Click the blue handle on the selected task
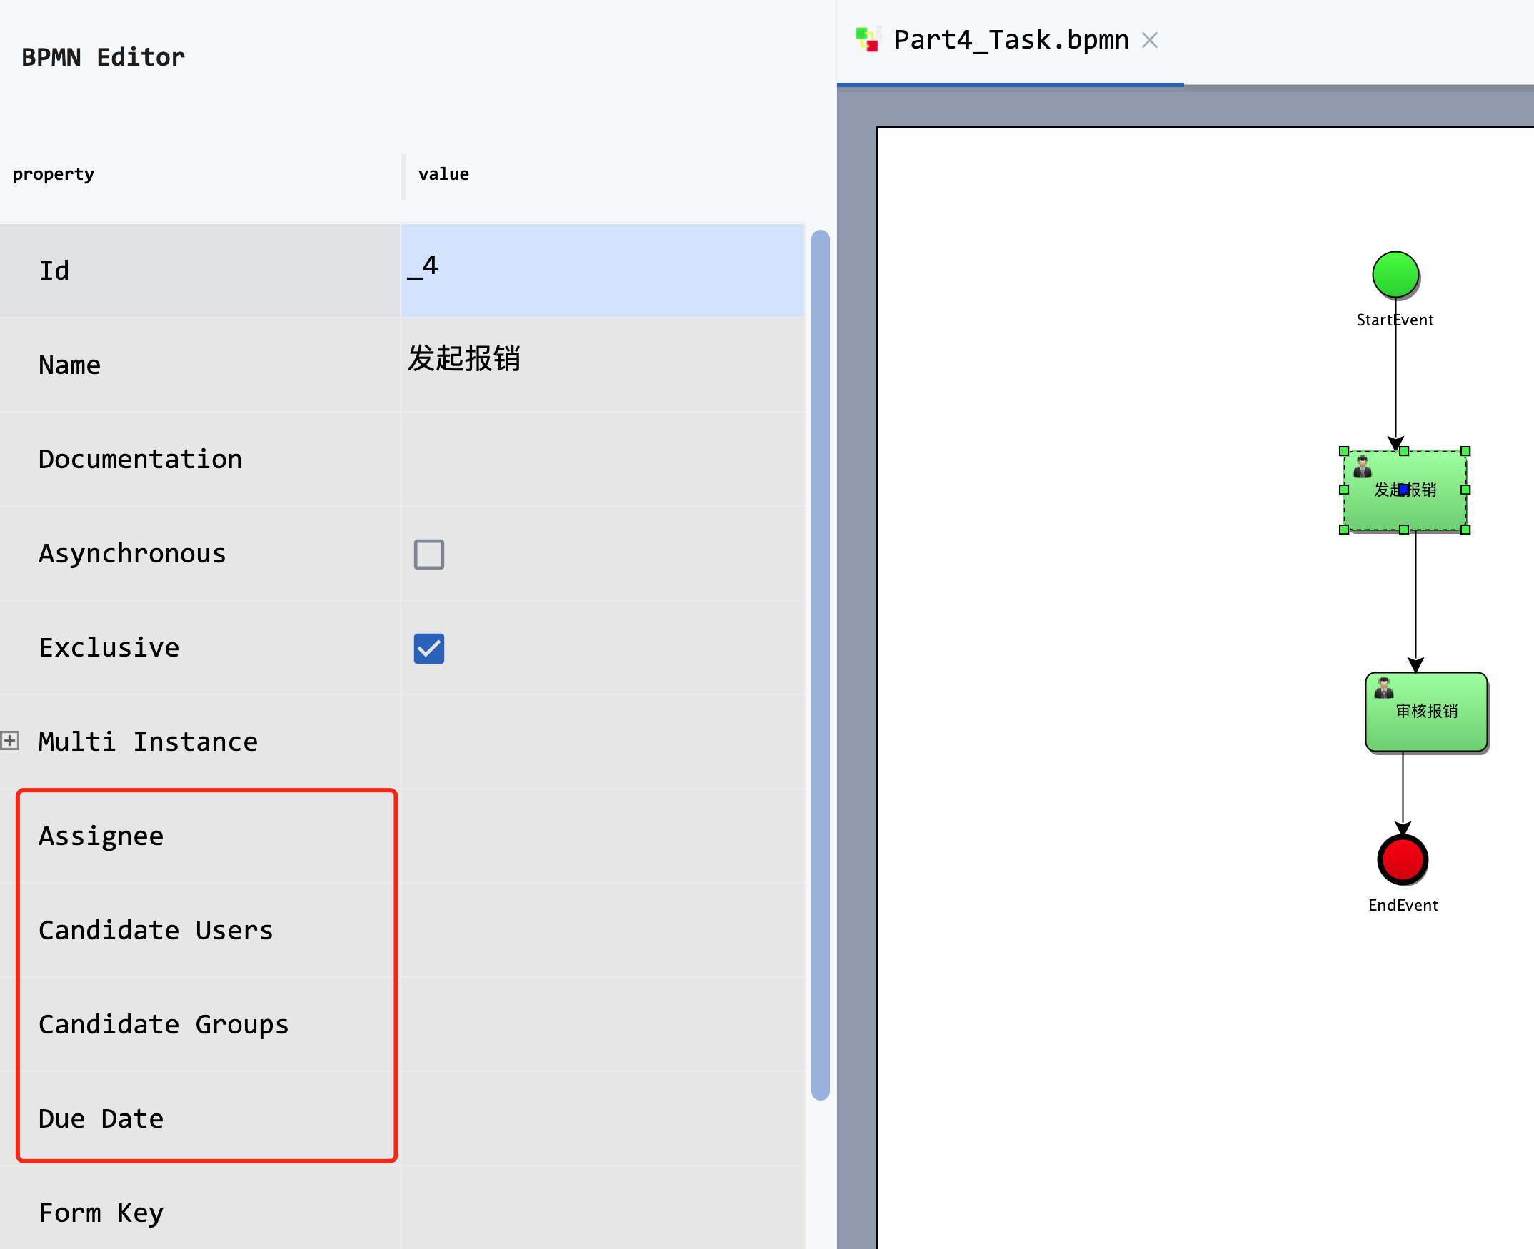Viewport: 1534px width, 1249px height. [x=1403, y=488]
